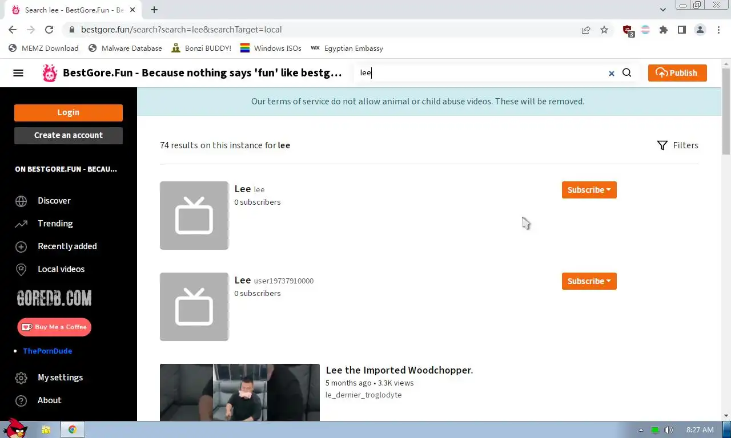The height and width of the screenshot is (438, 731).
Task: Go back with the browser arrow
Action: (x=13, y=30)
